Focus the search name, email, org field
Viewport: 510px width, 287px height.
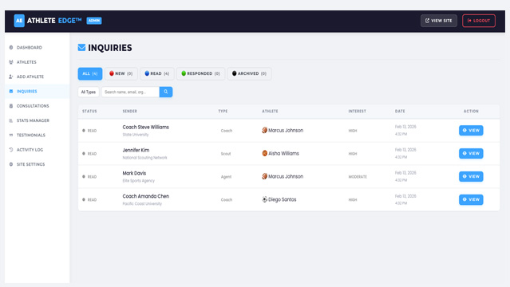[x=130, y=92]
